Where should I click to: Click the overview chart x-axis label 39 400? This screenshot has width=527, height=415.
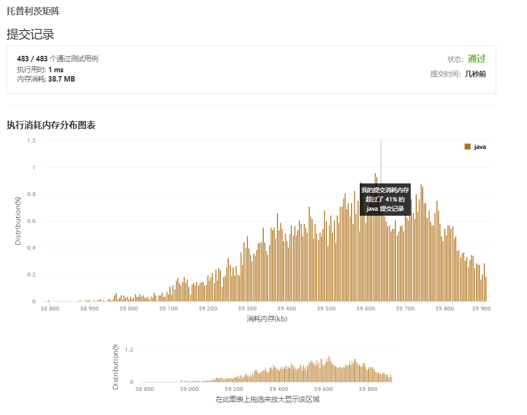tap(279, 389)
